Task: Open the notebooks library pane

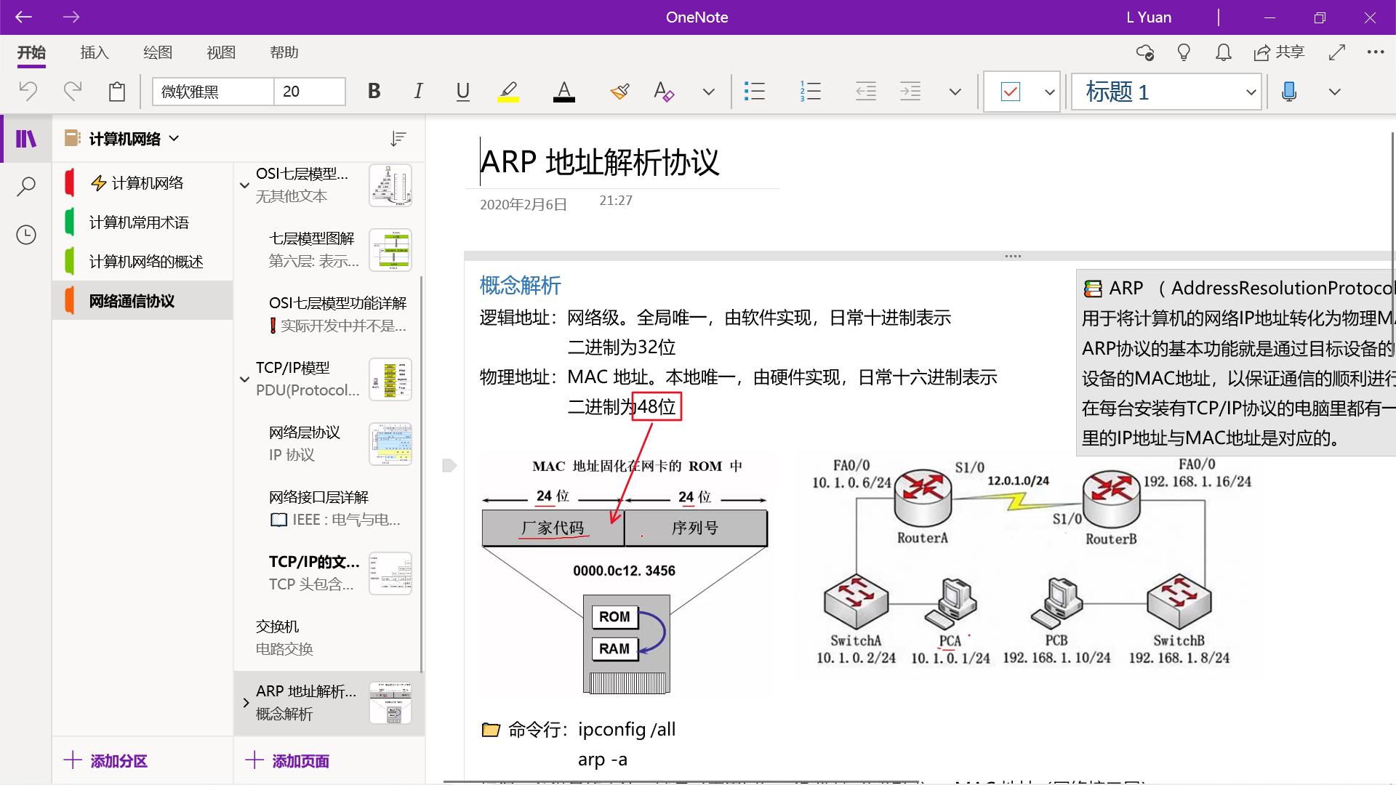Action: click(x=26, y=138)
